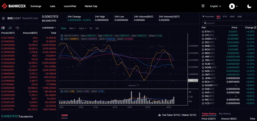Screen dimensions: 257x121
Task: Select the BNB market tab
Action: 239,17
